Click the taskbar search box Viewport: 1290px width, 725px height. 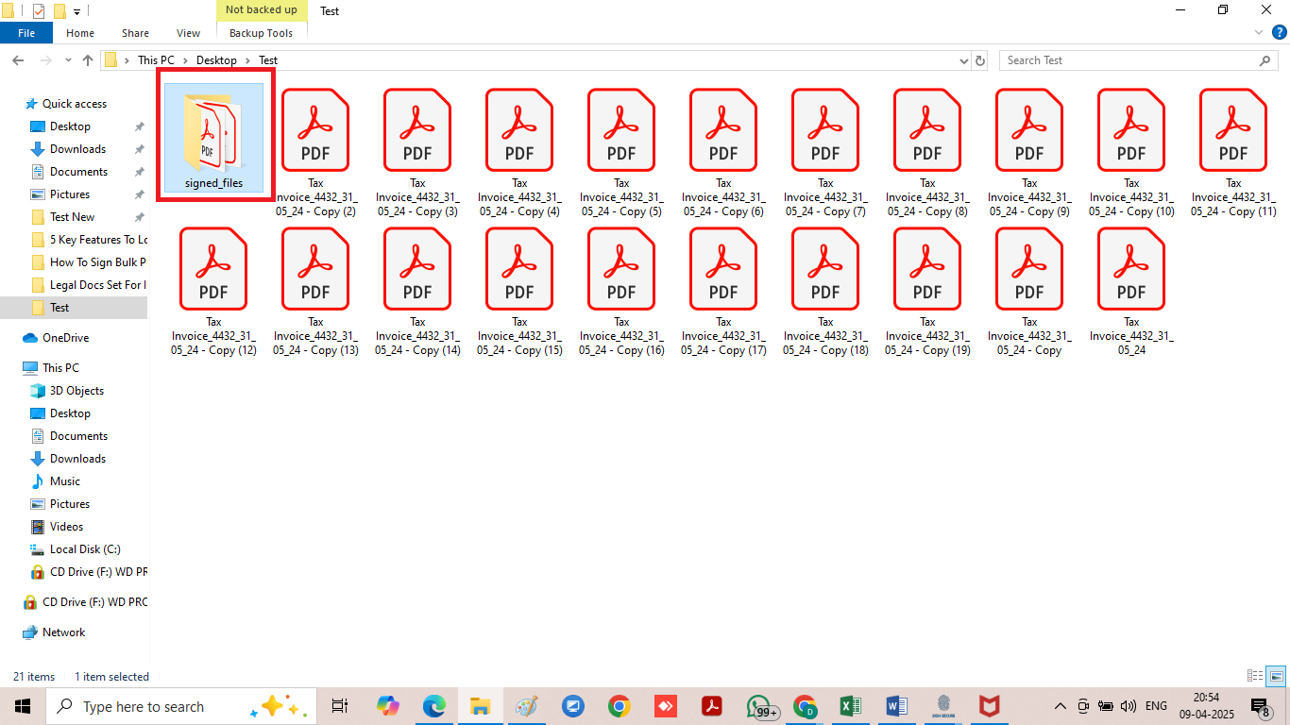click(x=181, y=706)
